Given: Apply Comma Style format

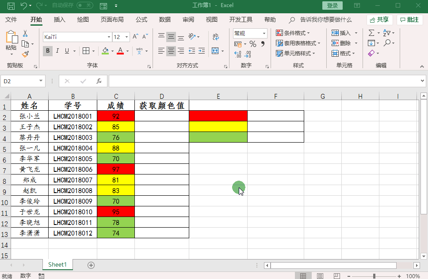Looking at the screenshot, I should pos(263,44).
